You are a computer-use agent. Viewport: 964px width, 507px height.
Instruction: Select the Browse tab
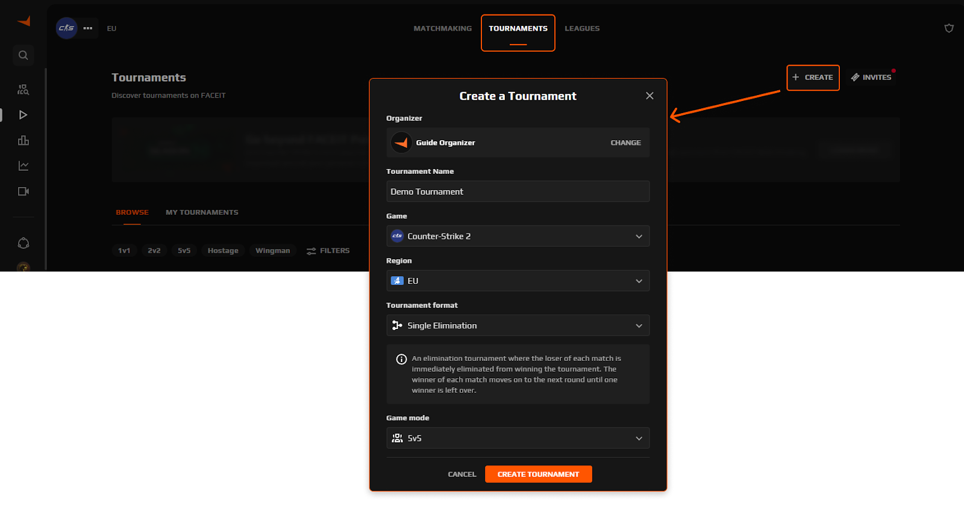point(132,212)
